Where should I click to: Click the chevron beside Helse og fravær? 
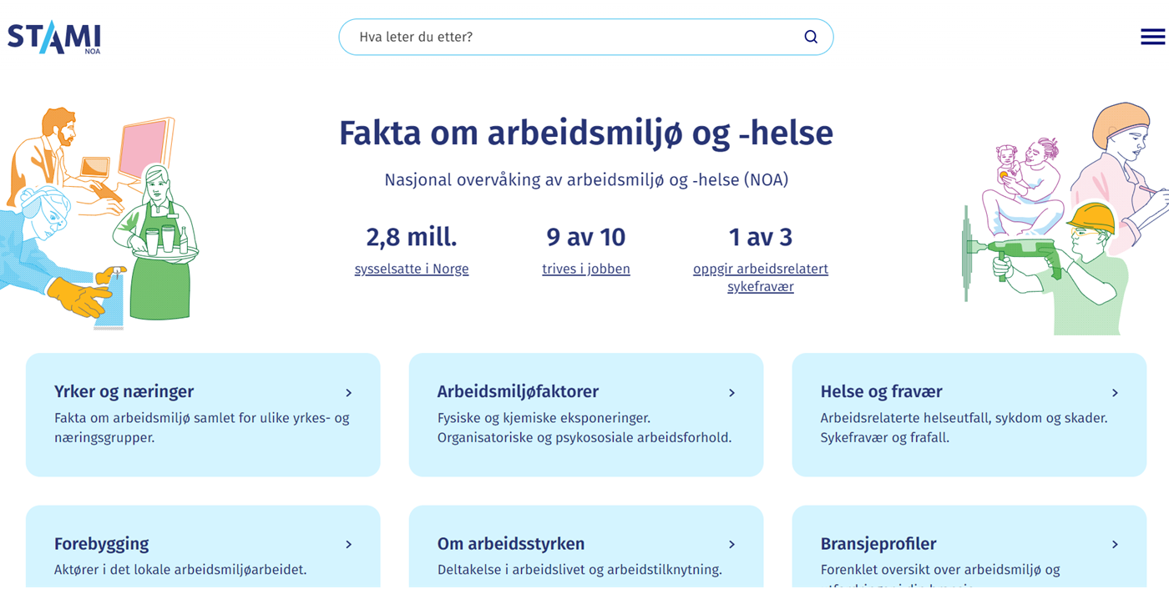[x=1115, y=393]
